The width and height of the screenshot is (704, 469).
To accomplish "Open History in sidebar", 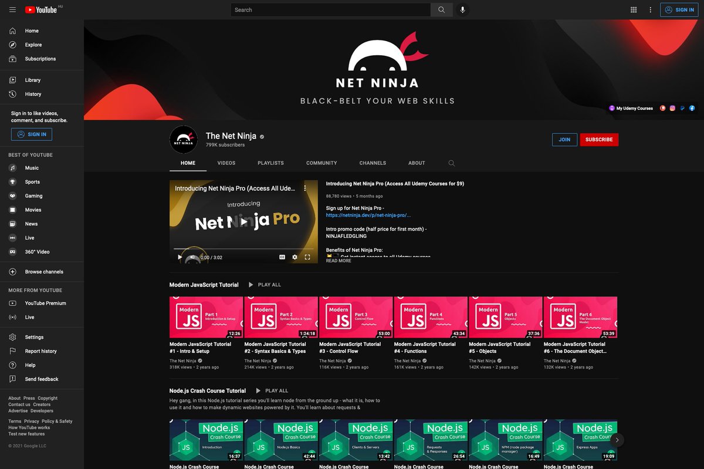I will [42, 95].
